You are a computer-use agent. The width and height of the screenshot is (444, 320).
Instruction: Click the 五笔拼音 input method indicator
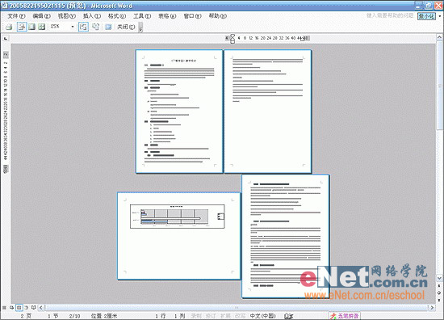345,316
